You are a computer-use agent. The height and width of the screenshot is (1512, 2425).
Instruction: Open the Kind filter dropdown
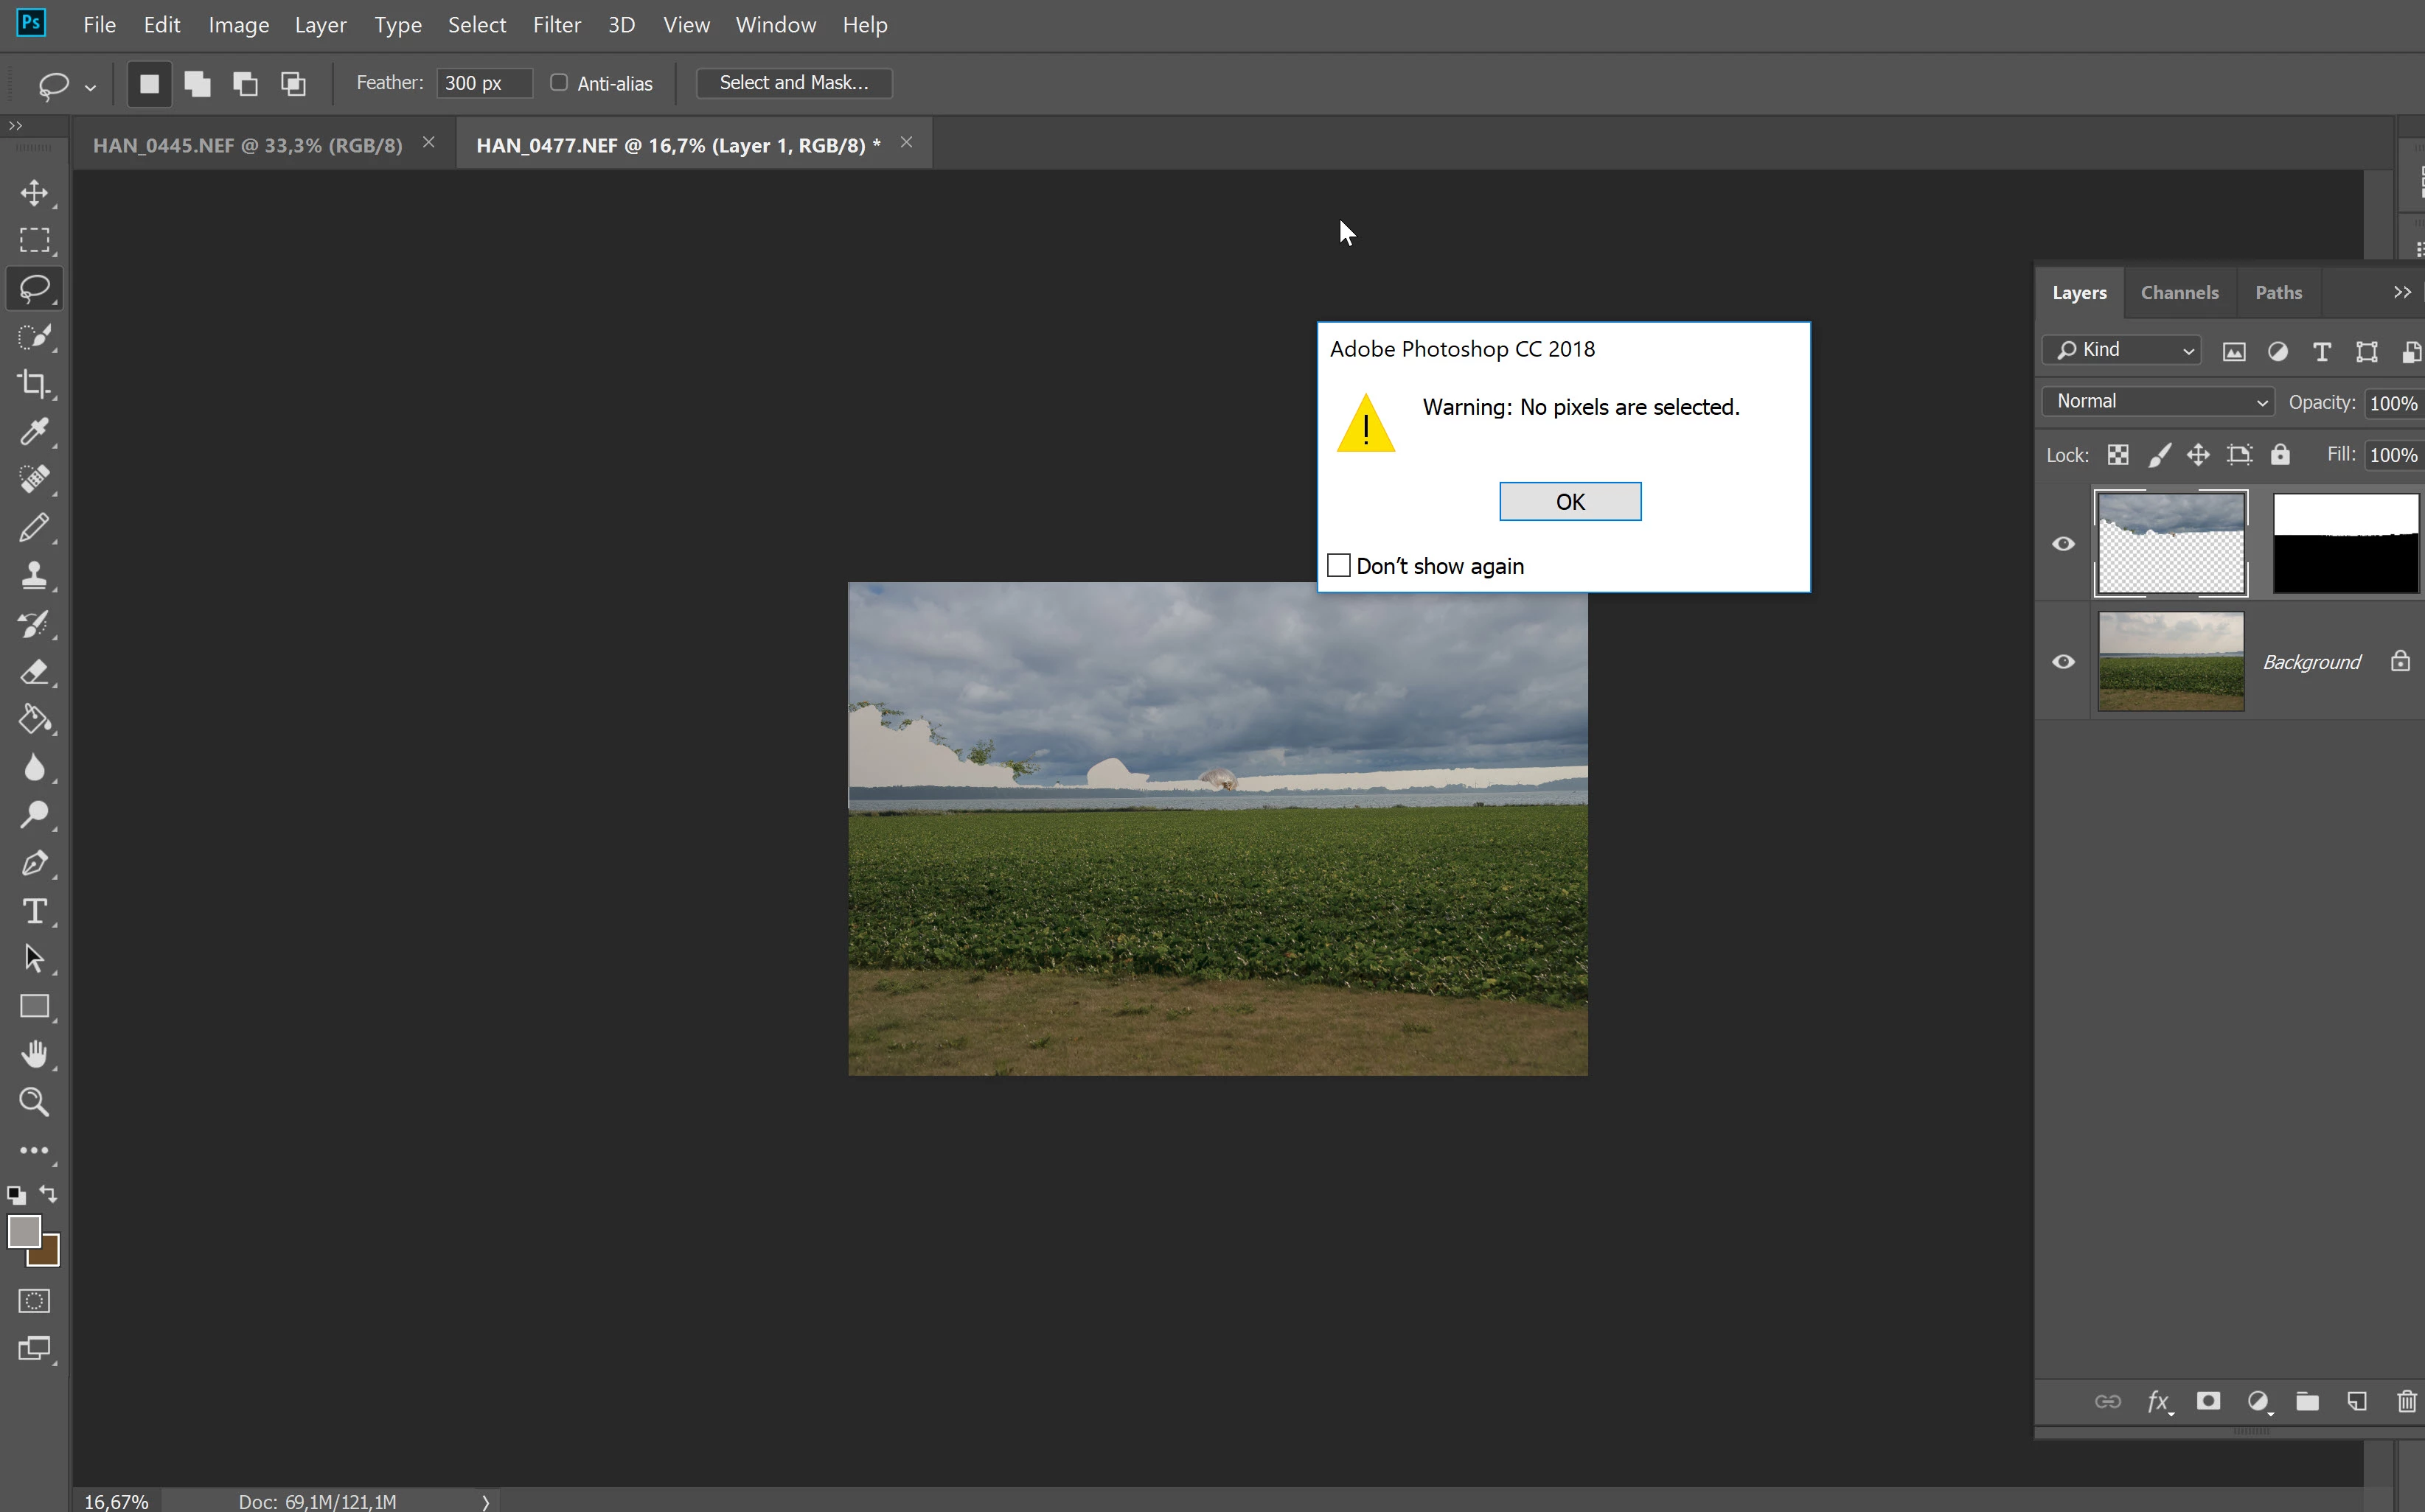coord(2122,350)
